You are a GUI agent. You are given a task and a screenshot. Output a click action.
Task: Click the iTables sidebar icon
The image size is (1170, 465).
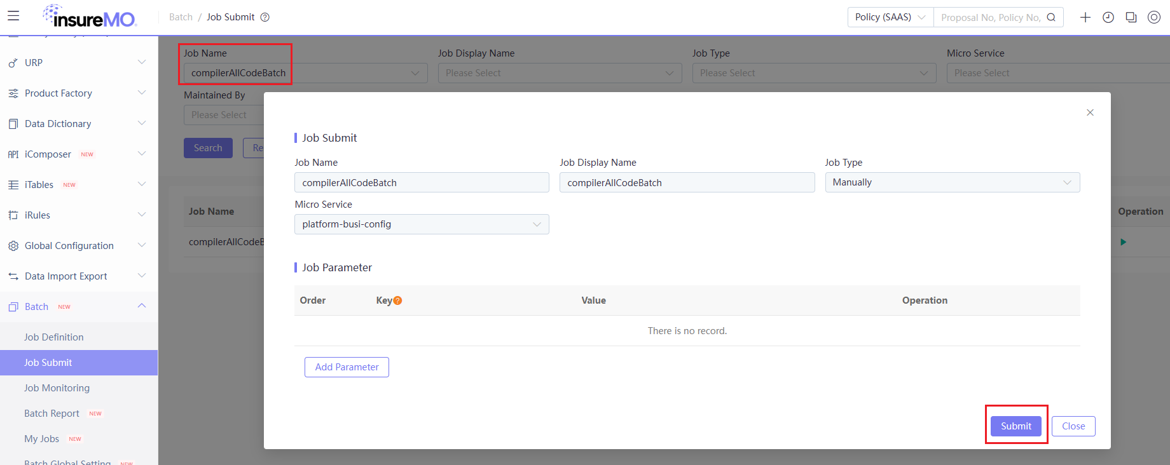(x=13, y=185)
